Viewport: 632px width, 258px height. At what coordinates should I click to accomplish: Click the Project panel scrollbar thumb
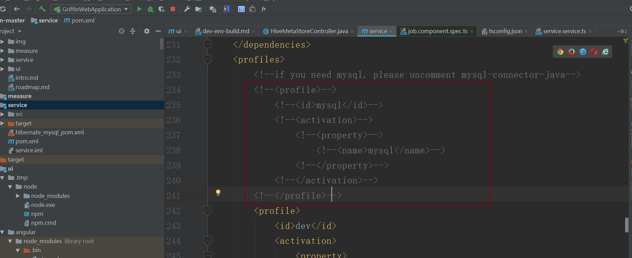162,44
